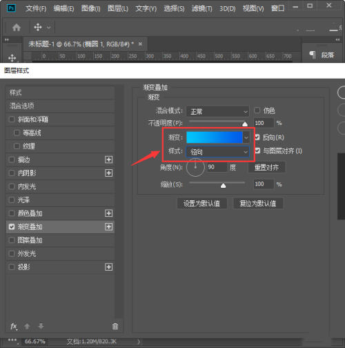345x348 pixels.
Task: Adjust 不透明度 opacity slider handle
Action: [245, 124]
